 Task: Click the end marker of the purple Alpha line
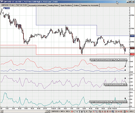pos(125,78)
